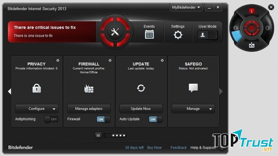Click the 'Status: Not activated' text
The height and width of the screenshot is (156, 278).
193,68
